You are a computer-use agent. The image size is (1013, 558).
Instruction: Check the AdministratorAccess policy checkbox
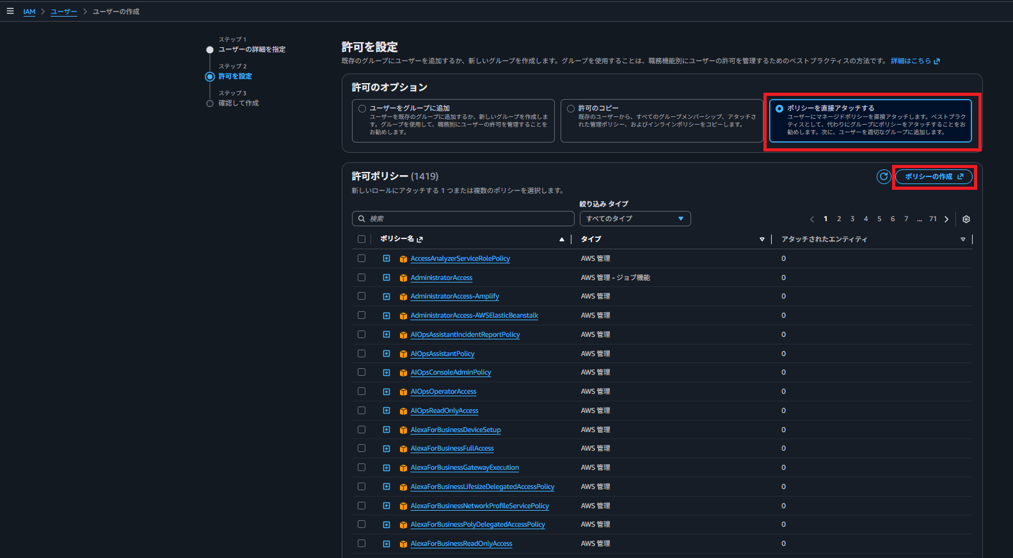click(362, 277)
